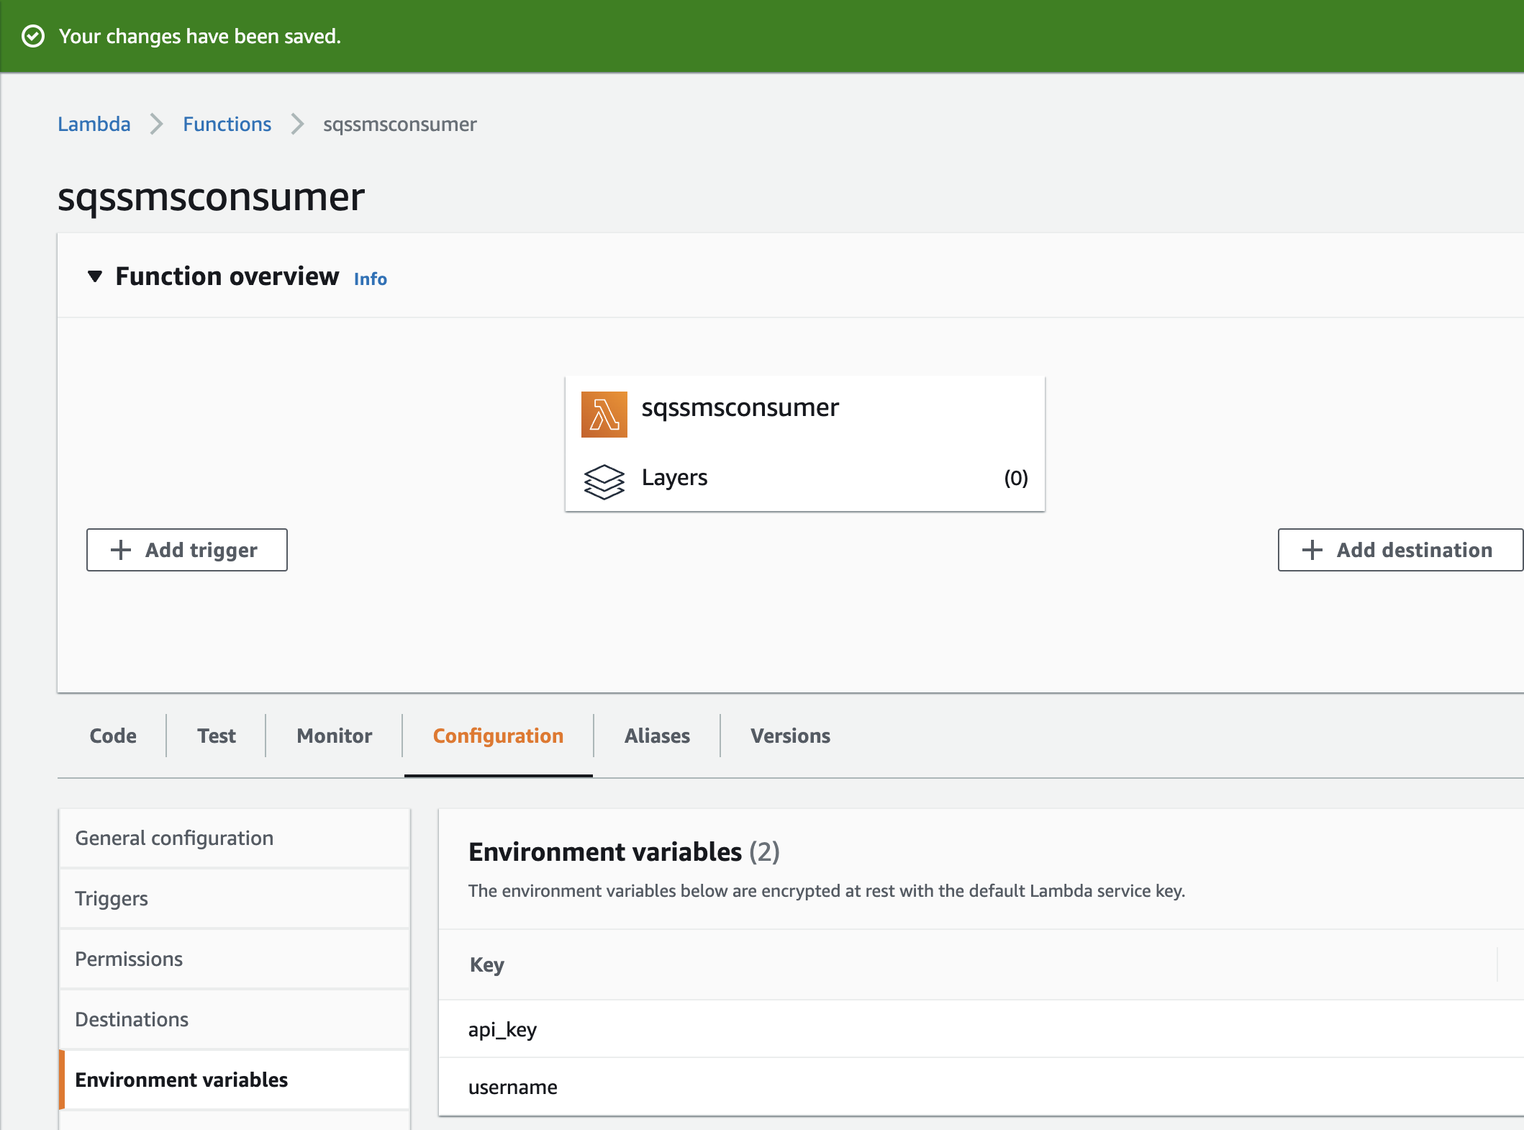Open General configuration in the sidebar

(235, 838)
